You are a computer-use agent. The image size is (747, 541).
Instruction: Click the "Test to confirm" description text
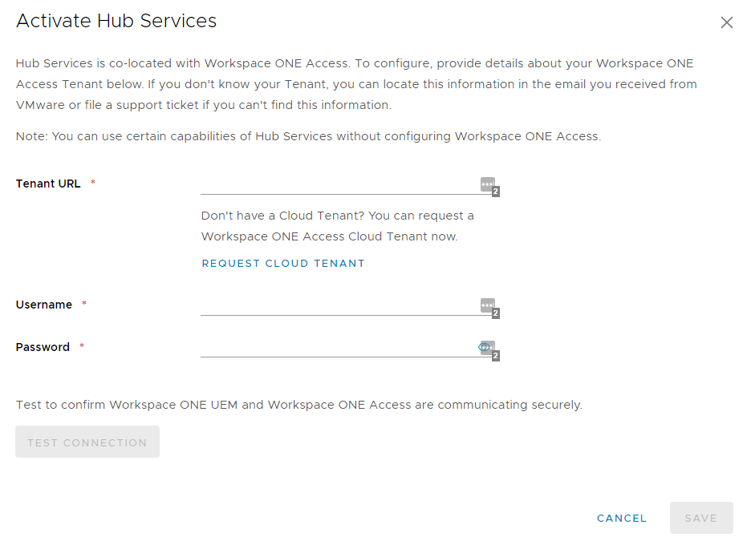coord(298,405)
